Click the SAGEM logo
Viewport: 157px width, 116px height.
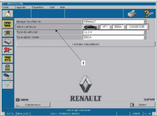click(x=22, y=100)
